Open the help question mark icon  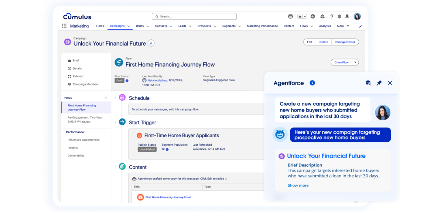(x=332, y=17)
